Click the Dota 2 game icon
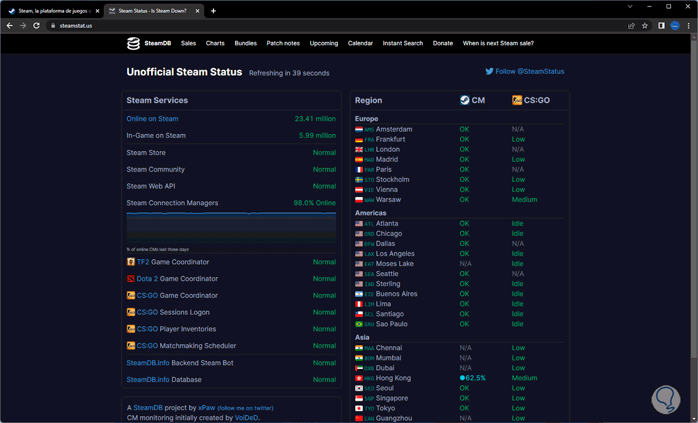The height and width of the screenshot is (423, 698). click(131, 279)
